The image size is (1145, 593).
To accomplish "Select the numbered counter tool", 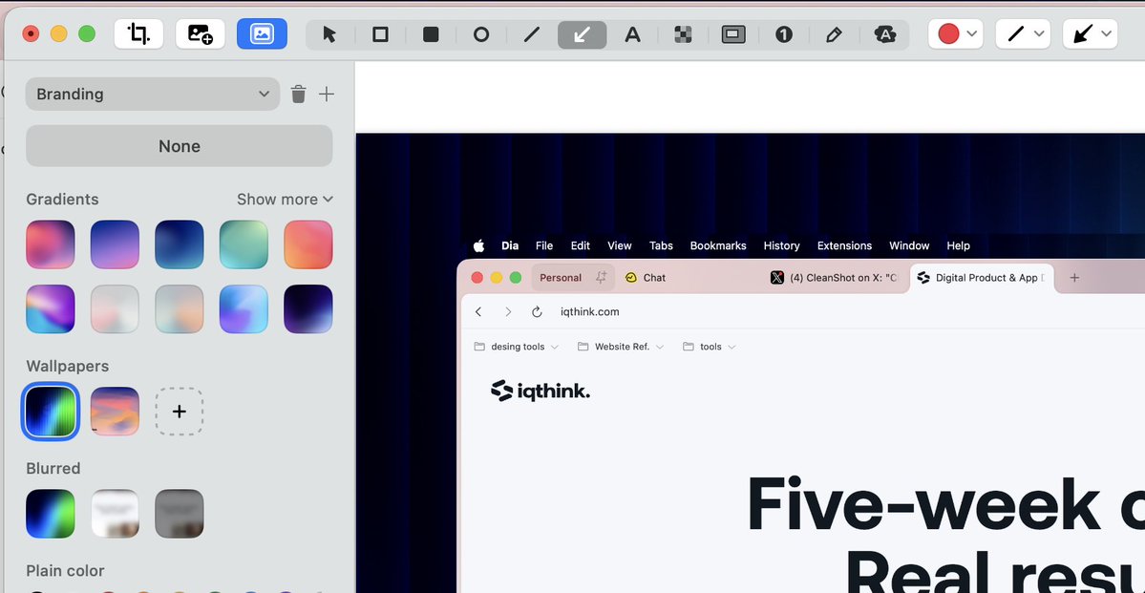I will point(783,34).
